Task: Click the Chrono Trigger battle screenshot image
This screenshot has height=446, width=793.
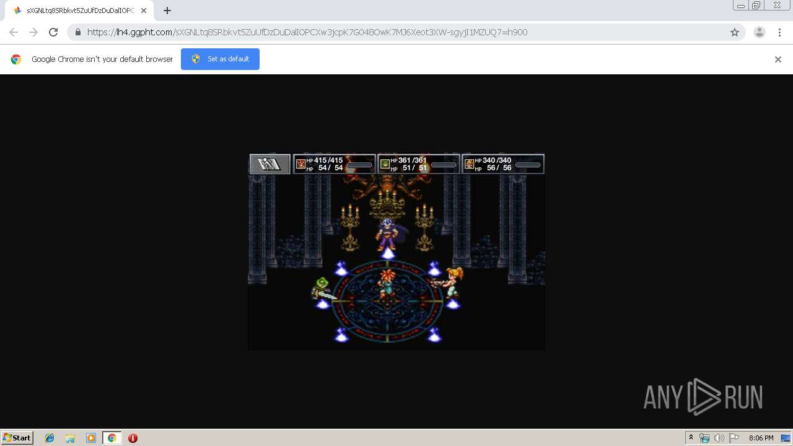Action: click(396, 251)
